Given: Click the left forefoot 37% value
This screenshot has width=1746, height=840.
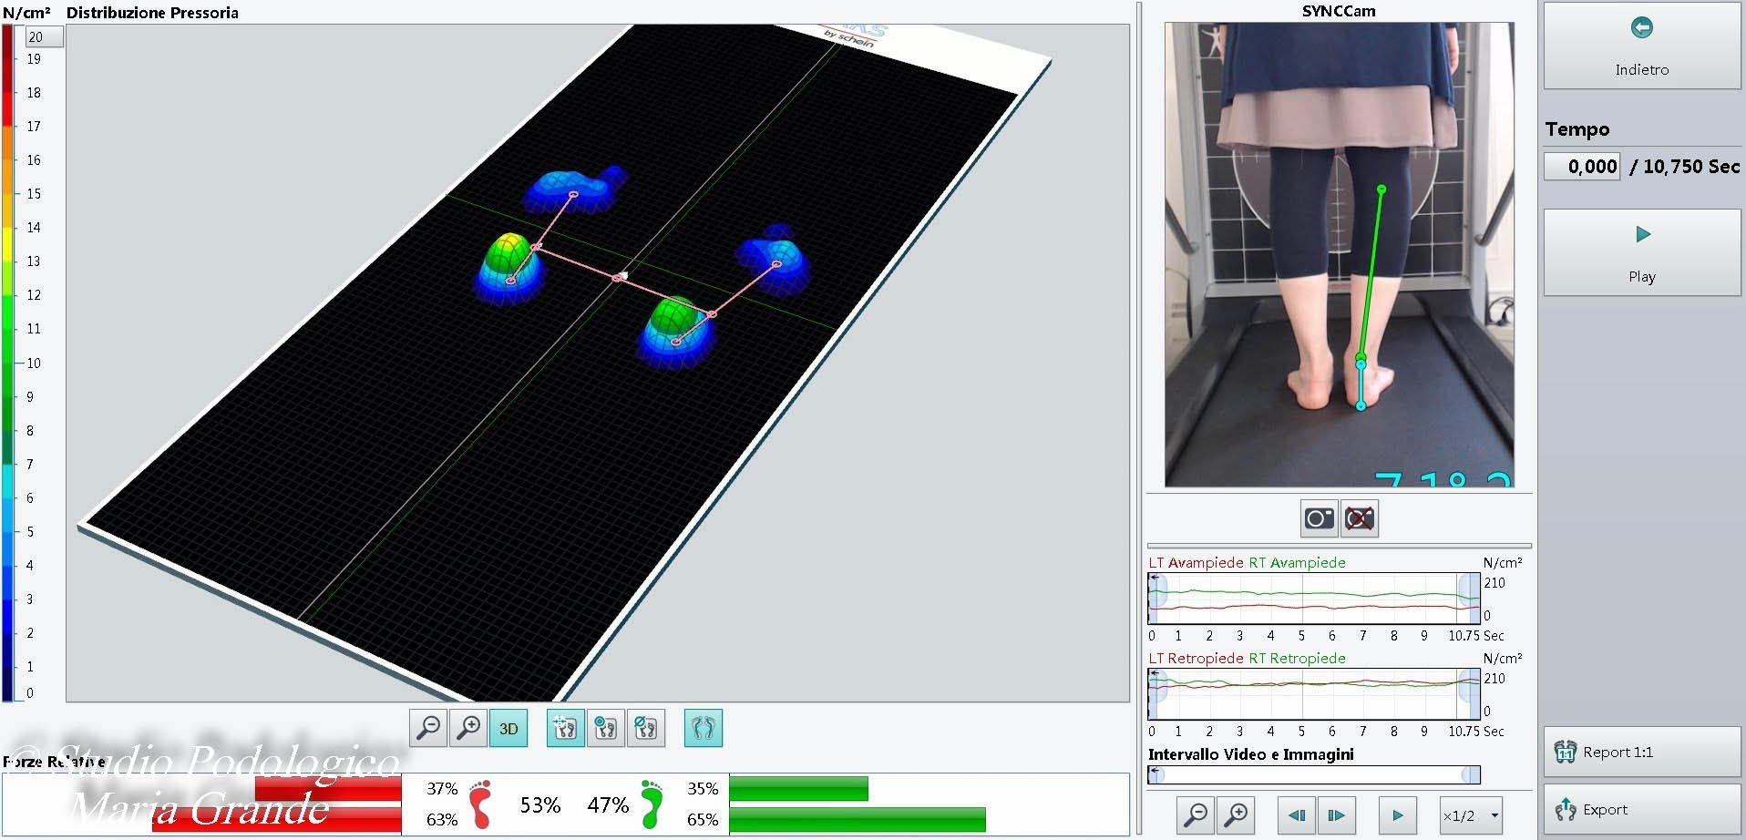Looking at the screenshot, I should [x=442, y=789].
